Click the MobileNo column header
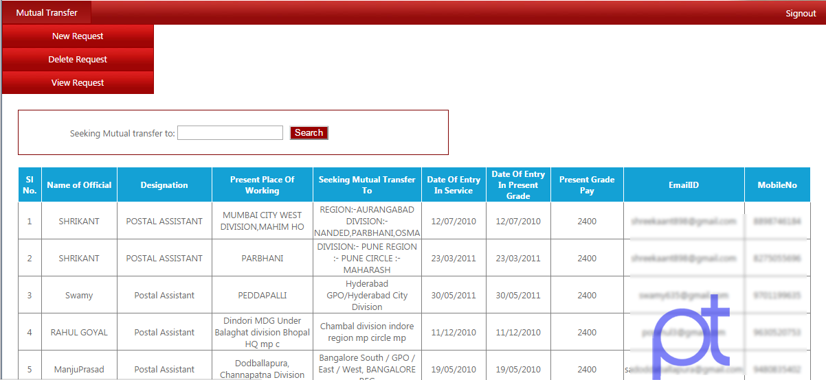Image resolution: width=826 pixels, height=380 pixels. click(x=777, y=185)
